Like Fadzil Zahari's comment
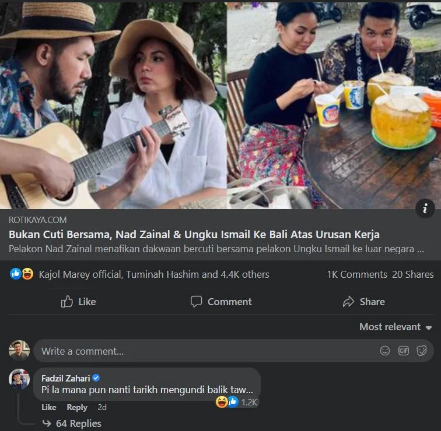Viewport: 441px width, 431px height. (49, 408)
